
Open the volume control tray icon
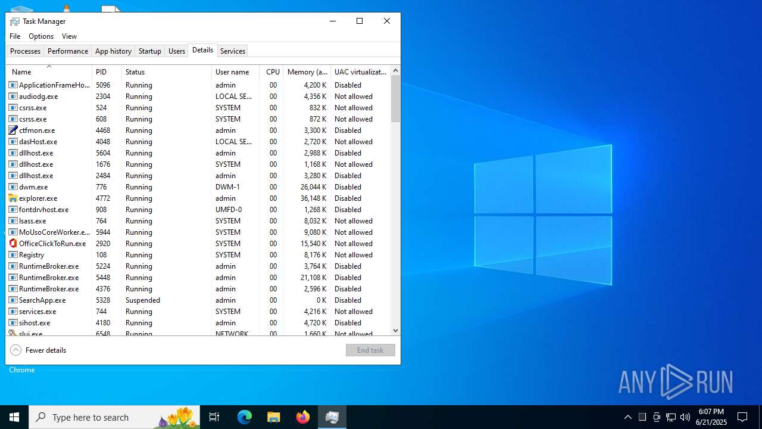(685, 417)
